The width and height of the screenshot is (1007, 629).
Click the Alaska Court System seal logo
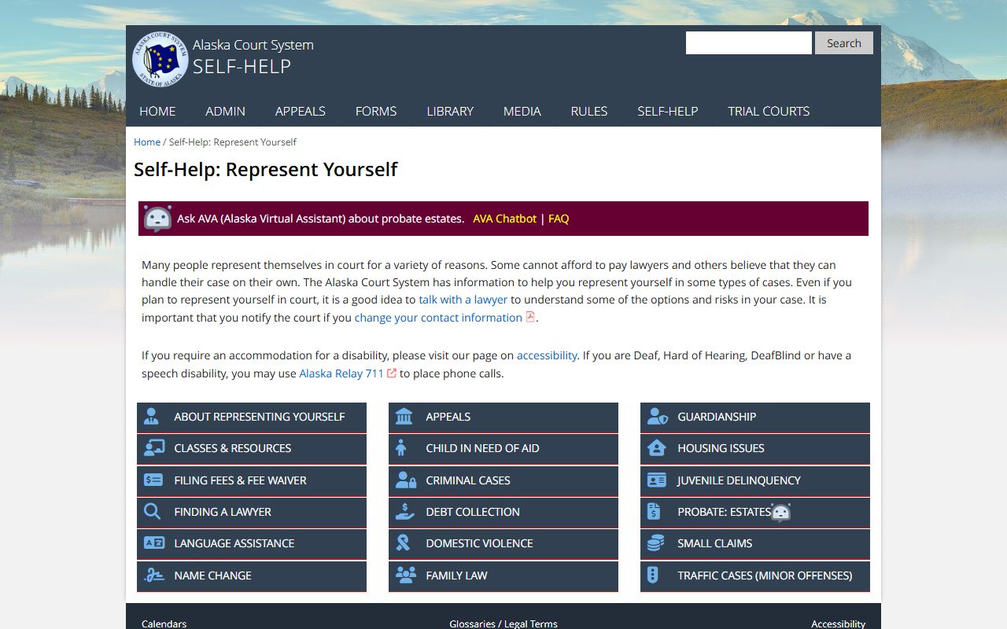tap(160, 59)
